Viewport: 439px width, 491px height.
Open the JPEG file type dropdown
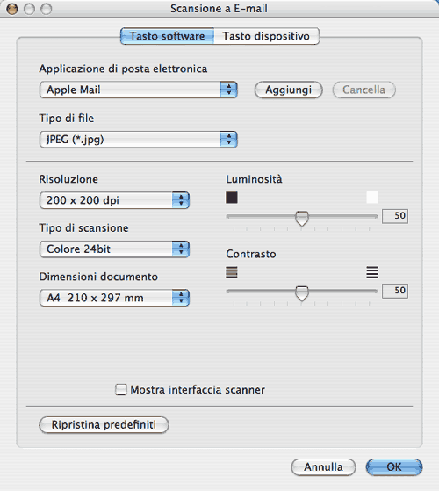139,140
